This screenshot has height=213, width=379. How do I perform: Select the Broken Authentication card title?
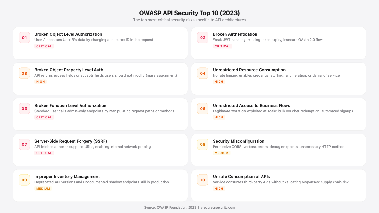pos(235,34)
